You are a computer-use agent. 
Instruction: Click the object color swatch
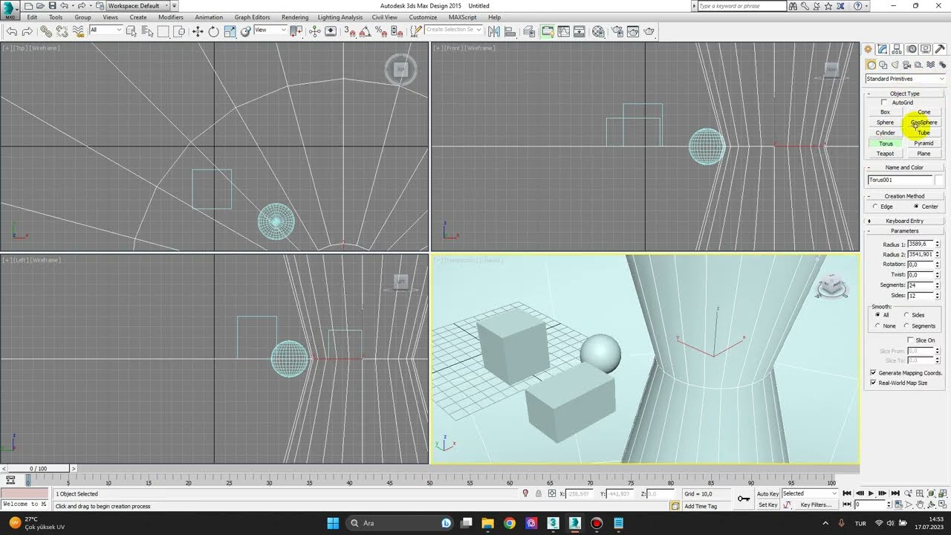pyautogui.click(x=939, y=180)
